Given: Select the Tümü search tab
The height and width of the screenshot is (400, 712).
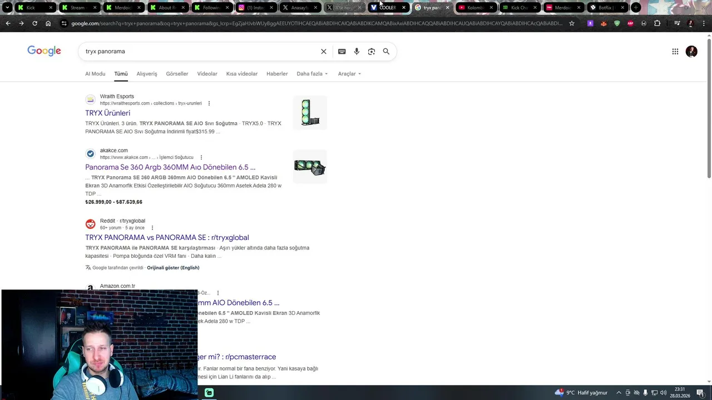Looking at the screenshot, I should [121, 73].
